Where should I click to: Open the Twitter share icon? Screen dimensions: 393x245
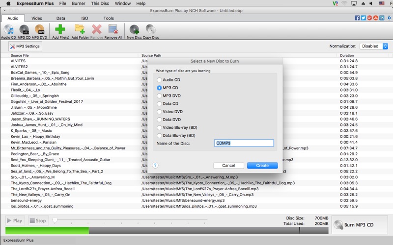(x=363, y=18)
